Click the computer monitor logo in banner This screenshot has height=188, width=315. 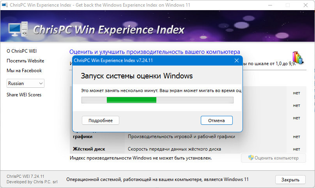(x=18, y=29)
